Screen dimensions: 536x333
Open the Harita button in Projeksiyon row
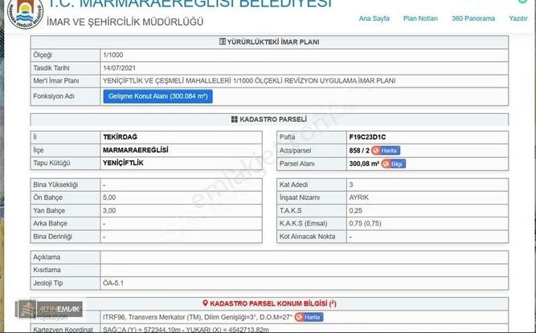pos(309,317)
